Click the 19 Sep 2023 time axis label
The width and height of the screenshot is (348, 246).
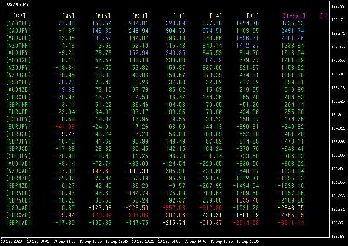(x=11, y=241)
